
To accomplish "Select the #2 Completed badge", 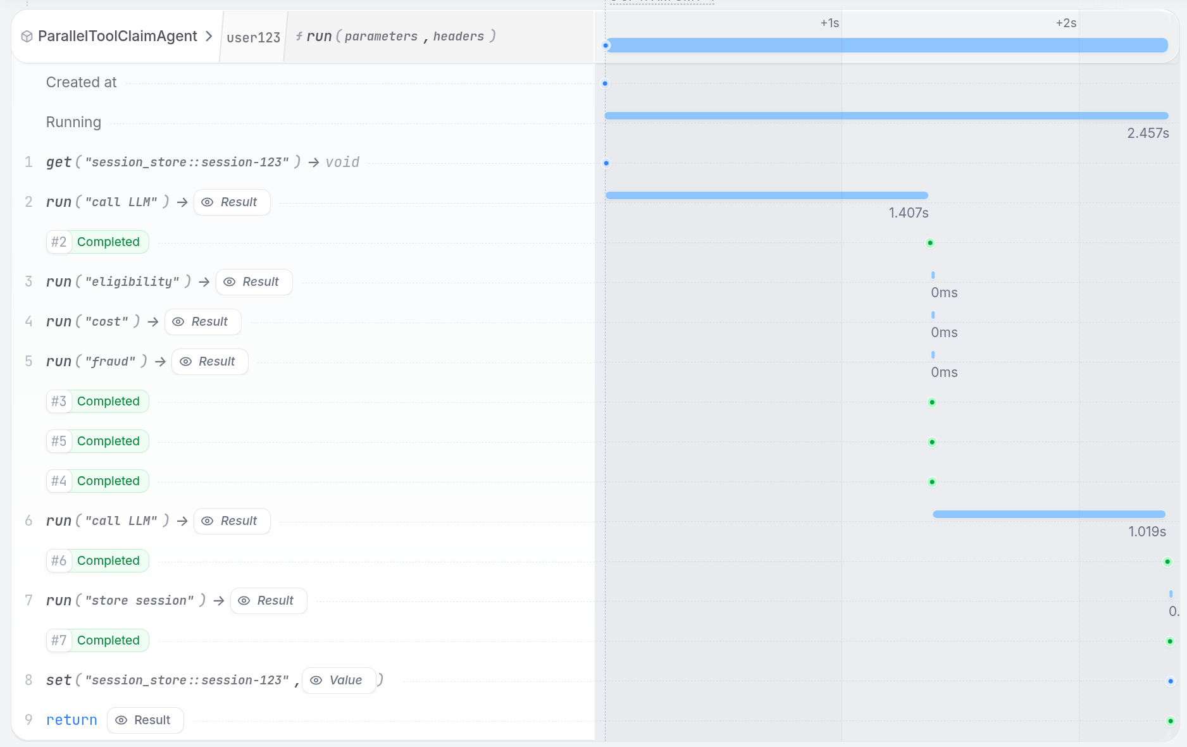I will 97,242.
